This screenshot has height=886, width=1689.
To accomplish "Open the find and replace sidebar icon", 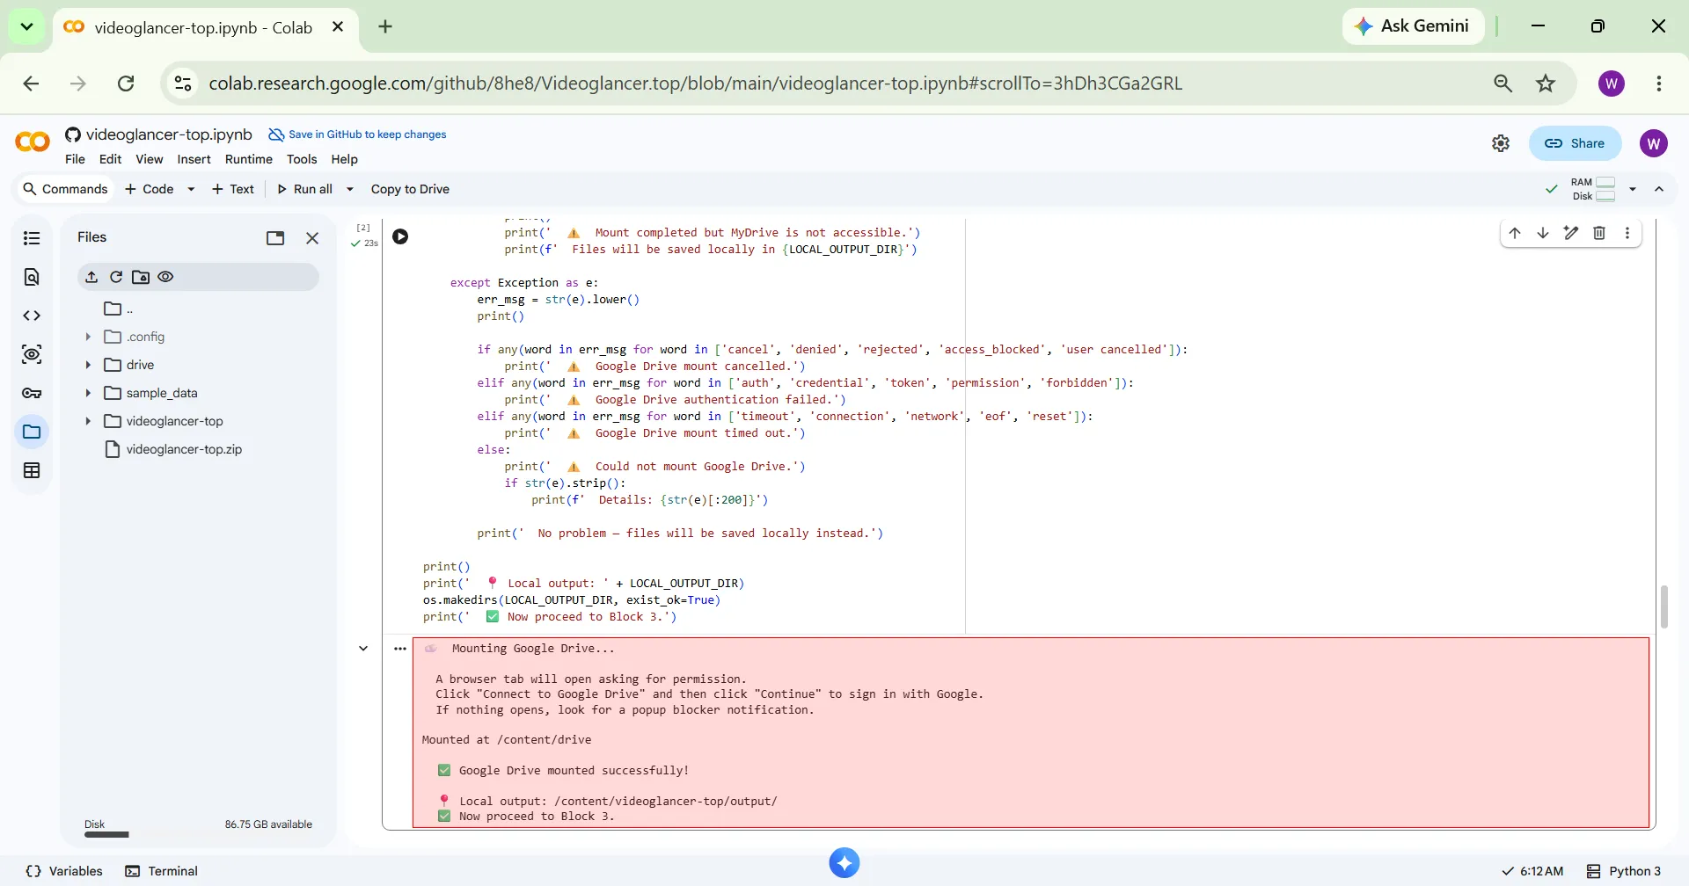I will click(x=32, y=277).
